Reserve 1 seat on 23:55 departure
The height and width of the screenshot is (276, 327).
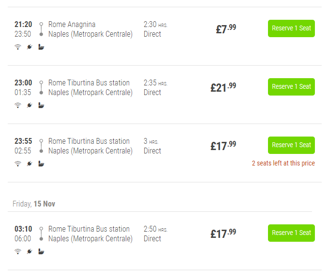click(x=291, y=145)
